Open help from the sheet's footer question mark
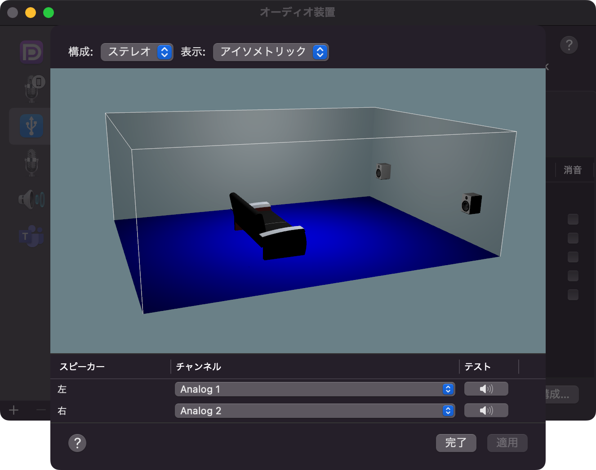 tap(77, 443)
